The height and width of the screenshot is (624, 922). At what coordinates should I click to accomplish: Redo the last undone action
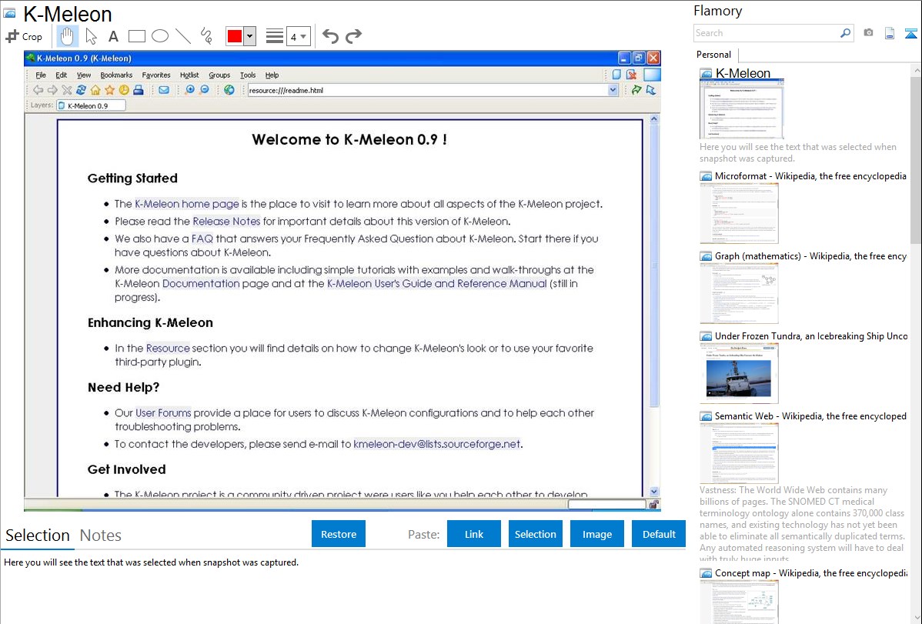353,36
